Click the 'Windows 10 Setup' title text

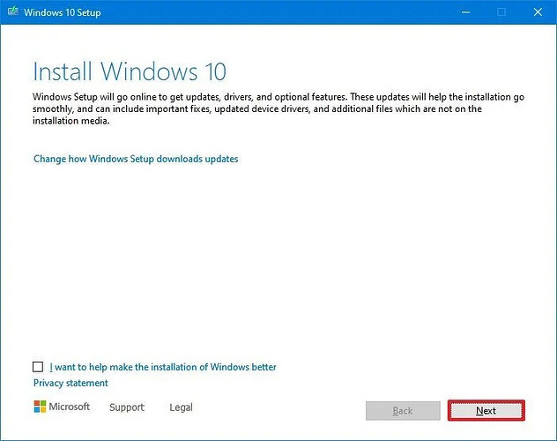[63, 12]
